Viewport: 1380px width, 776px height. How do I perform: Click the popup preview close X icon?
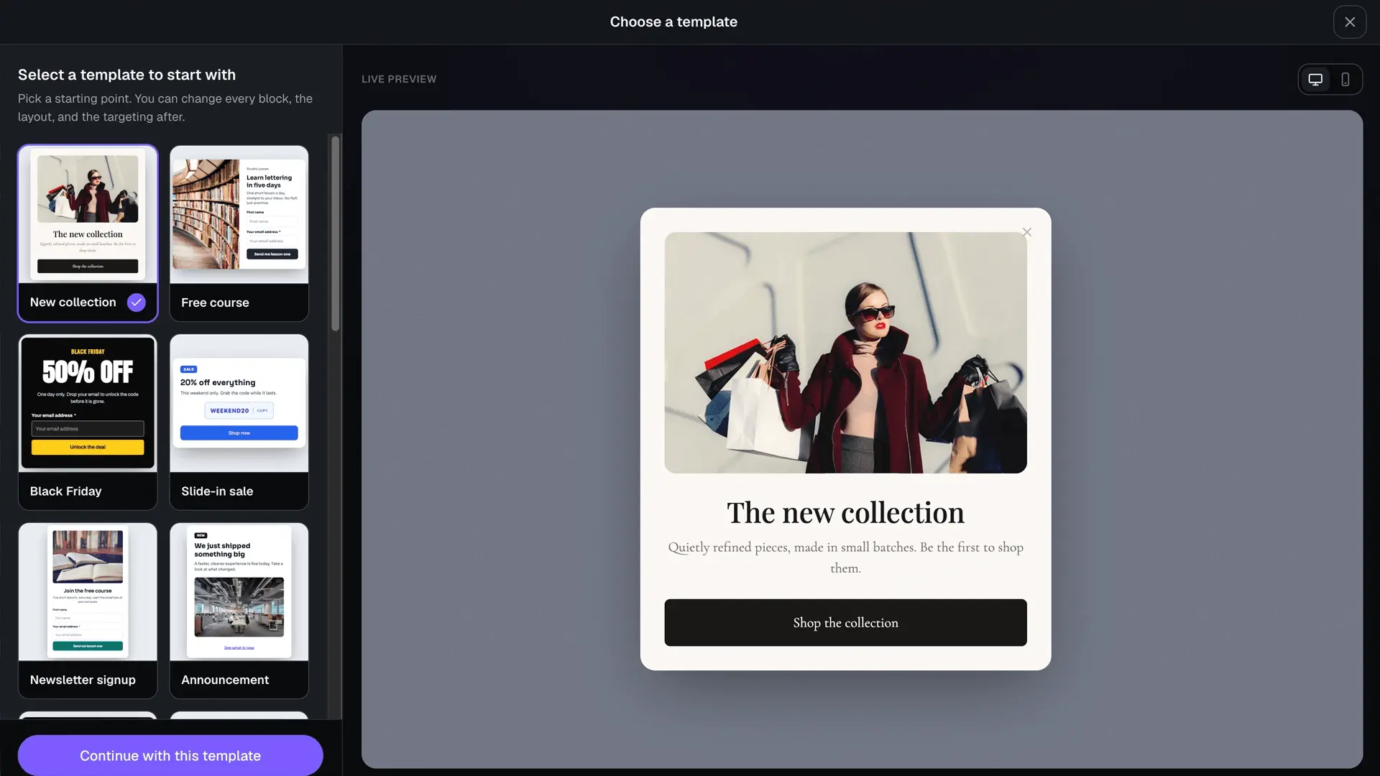click(x=1027, y=232)
